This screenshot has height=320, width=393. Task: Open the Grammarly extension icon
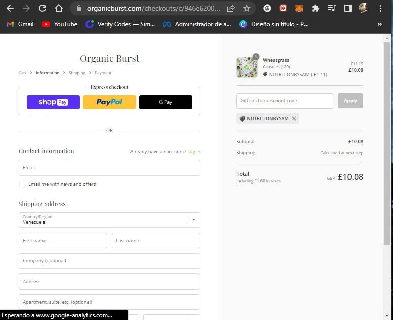click(x=267, y=8)
